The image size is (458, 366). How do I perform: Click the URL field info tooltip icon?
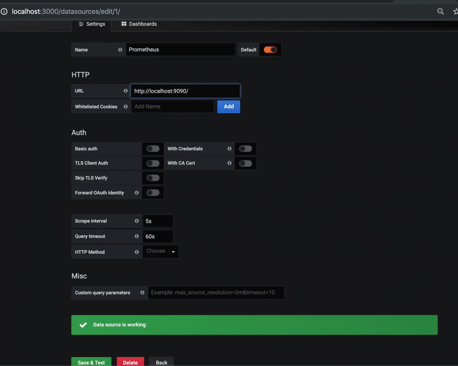[125, 91]
